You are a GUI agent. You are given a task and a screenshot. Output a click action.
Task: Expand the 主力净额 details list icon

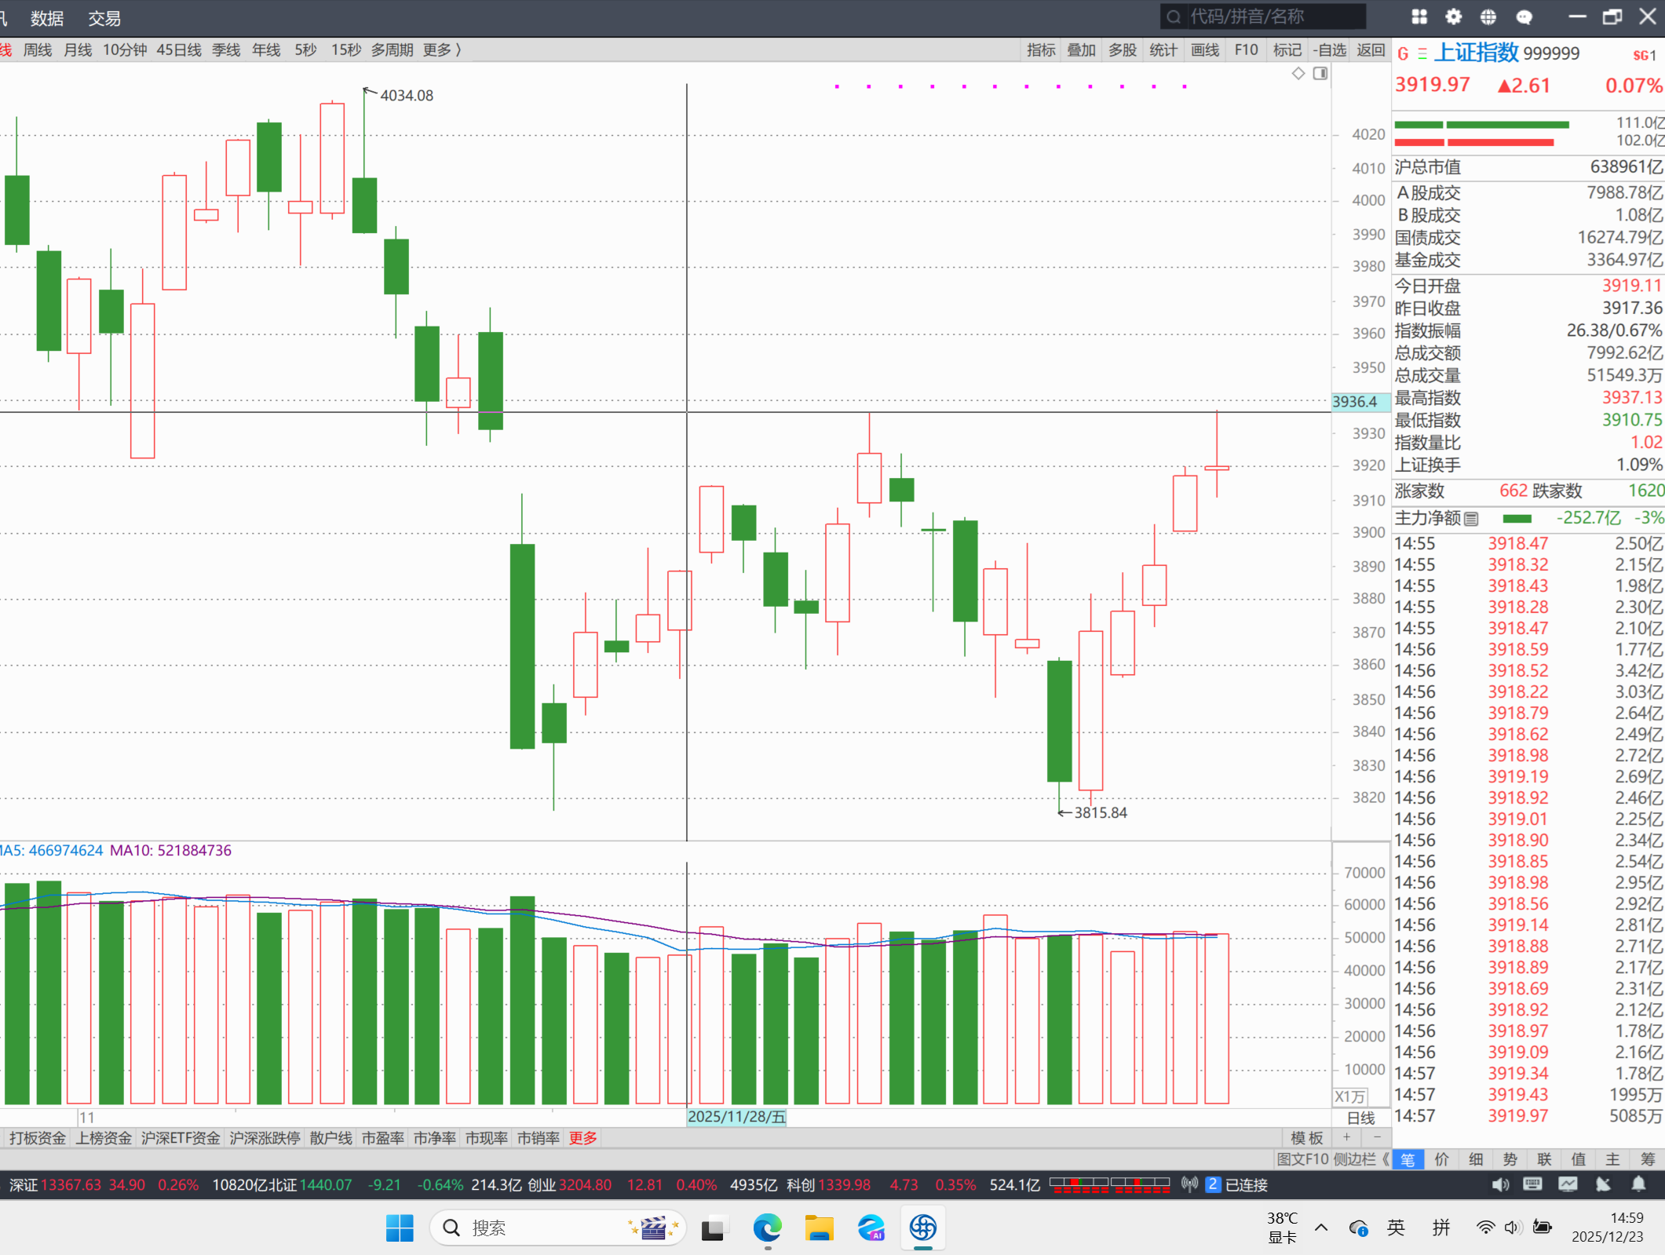point(1471,519)
